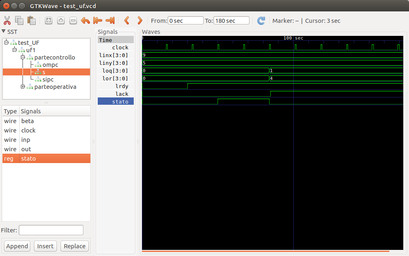Jump to end with the Zoom to End icon

tap(110, 20)
